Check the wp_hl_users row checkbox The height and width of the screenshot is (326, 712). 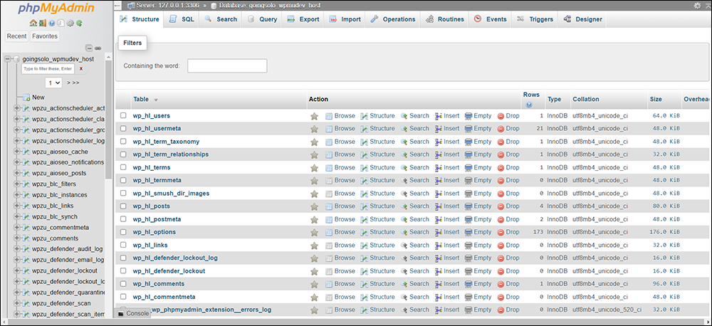click(123, 116)
